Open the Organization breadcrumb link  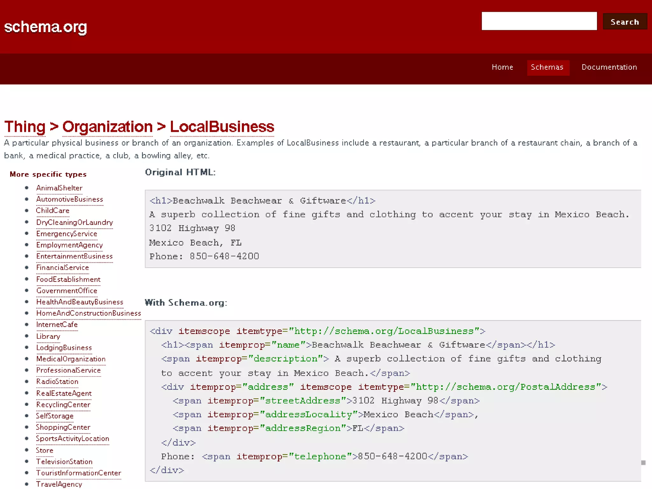107,127
